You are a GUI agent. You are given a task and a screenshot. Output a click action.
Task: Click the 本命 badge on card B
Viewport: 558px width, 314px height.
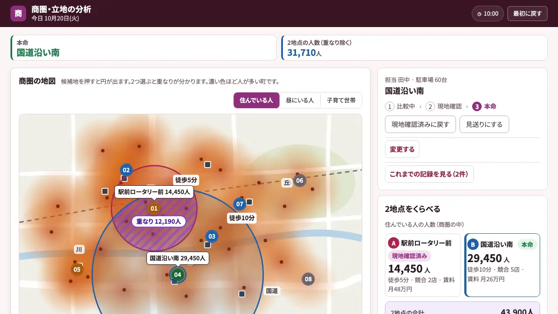pyautogui.click(x=527, y=245)
